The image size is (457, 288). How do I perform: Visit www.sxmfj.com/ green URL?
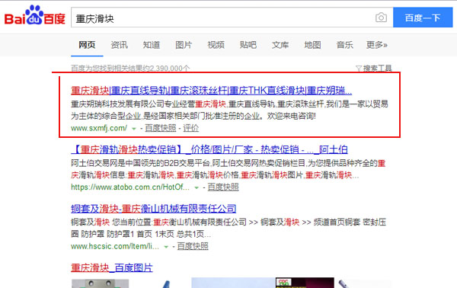(99, 128)
